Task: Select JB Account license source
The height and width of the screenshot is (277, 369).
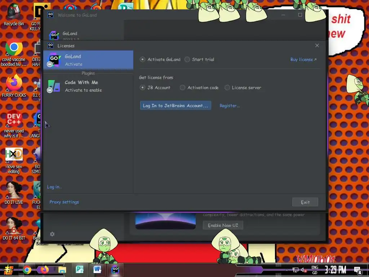Action: pyautogui.click(x=142, y=88)
